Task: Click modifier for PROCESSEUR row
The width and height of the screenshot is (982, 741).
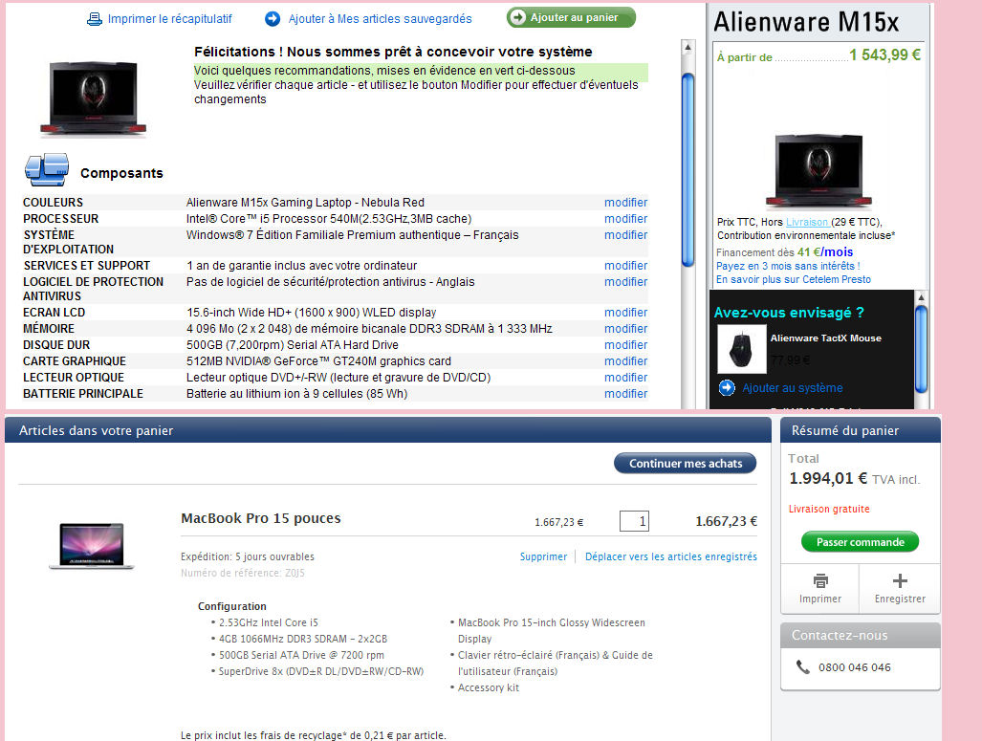Action: click(625, 219)
